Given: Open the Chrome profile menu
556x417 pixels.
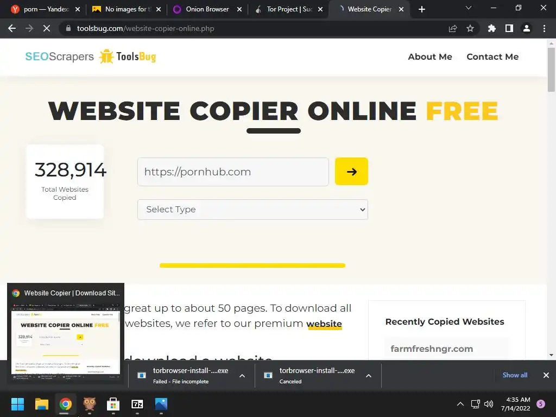Looking at the screenshot, I should [527, 28].
